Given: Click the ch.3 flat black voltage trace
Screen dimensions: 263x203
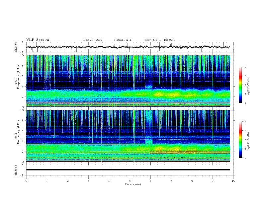Looking at the screenshot, I should [x=128, y=170].
